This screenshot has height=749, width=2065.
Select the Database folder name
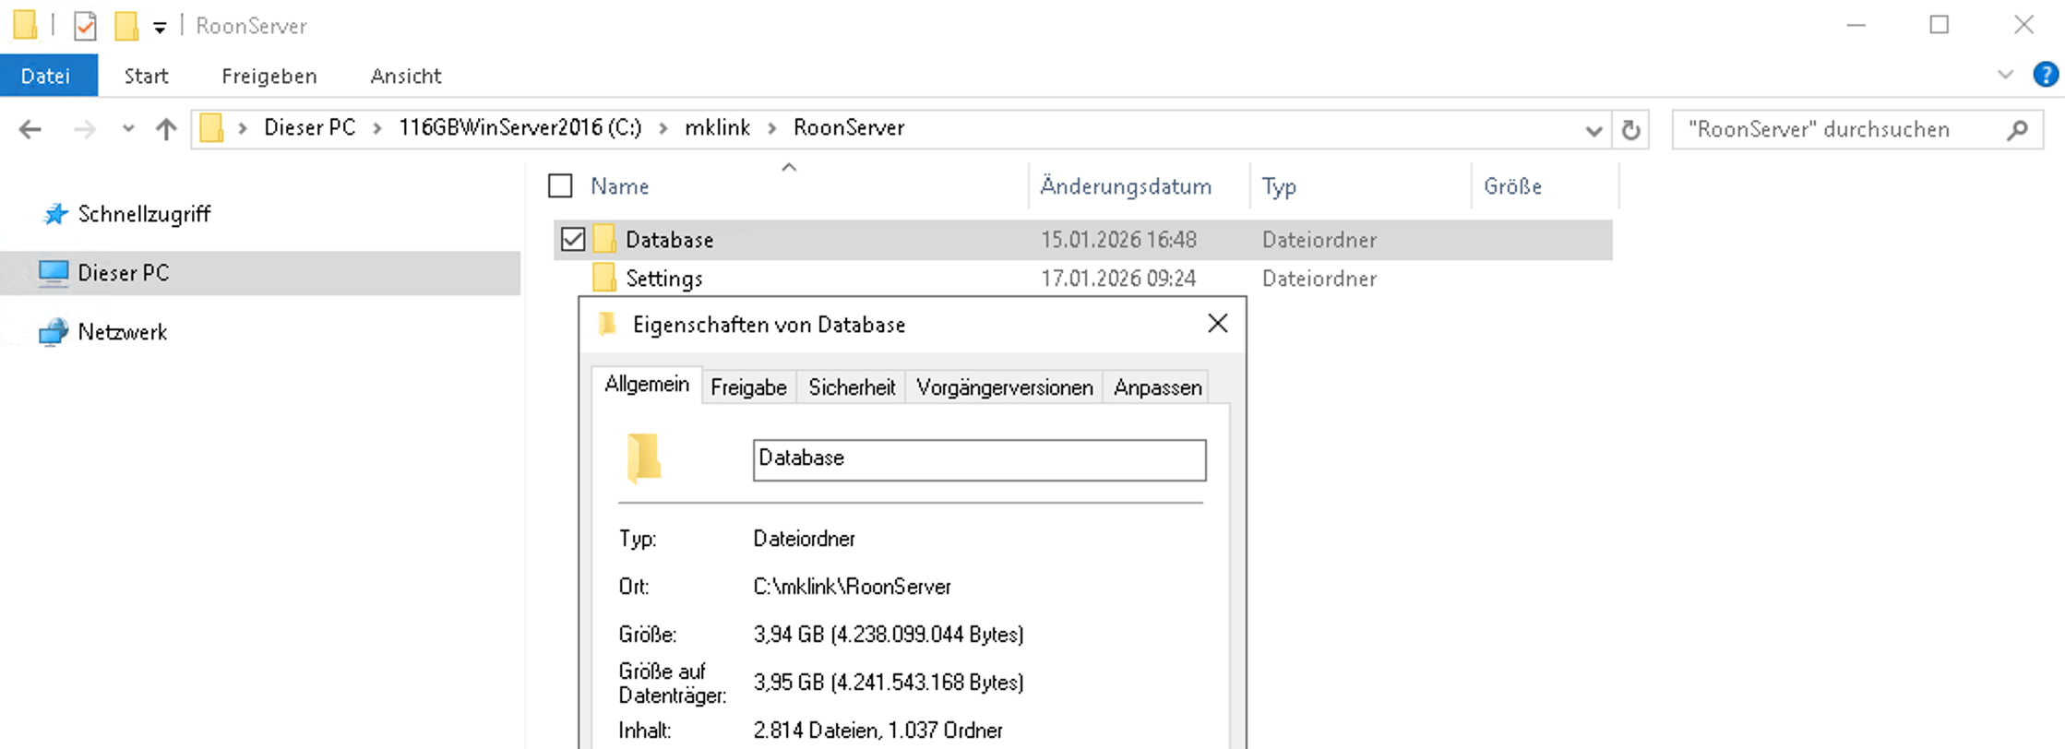pos(670,240)
